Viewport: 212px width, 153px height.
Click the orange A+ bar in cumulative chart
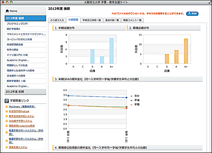[186, 51]
